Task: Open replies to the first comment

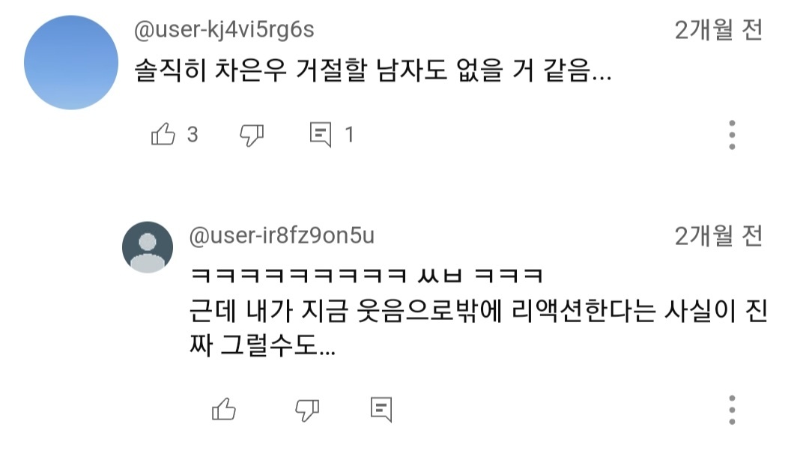Action: click(x=321, y=133)
